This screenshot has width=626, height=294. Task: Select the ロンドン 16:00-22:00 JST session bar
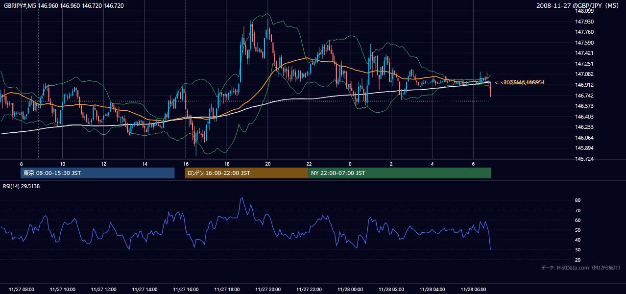click(x=246, y=173)
